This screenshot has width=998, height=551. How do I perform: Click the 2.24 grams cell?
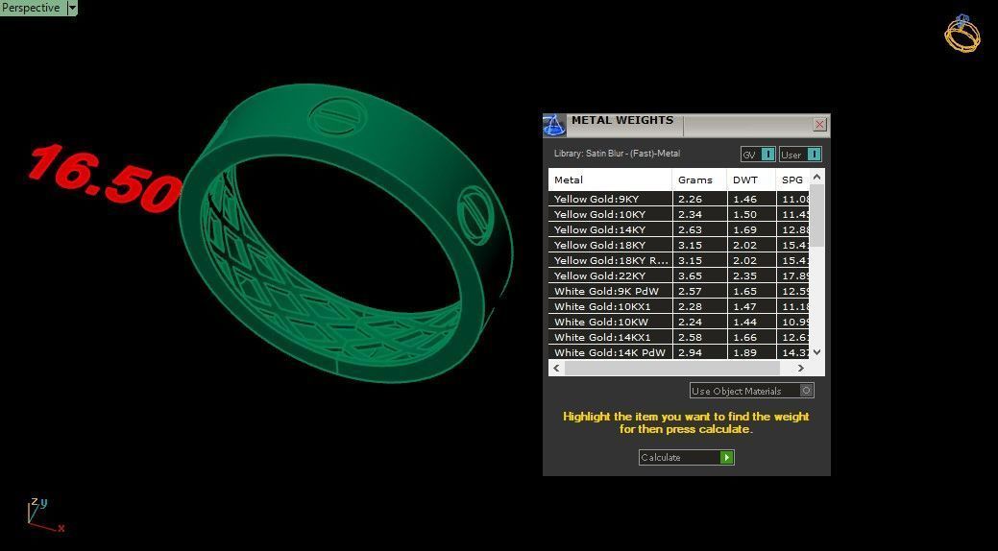[699, 322]
